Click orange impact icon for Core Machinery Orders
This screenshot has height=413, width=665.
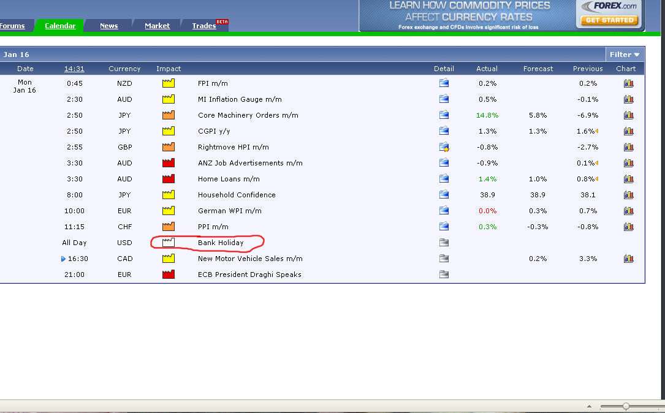[169, 115]
